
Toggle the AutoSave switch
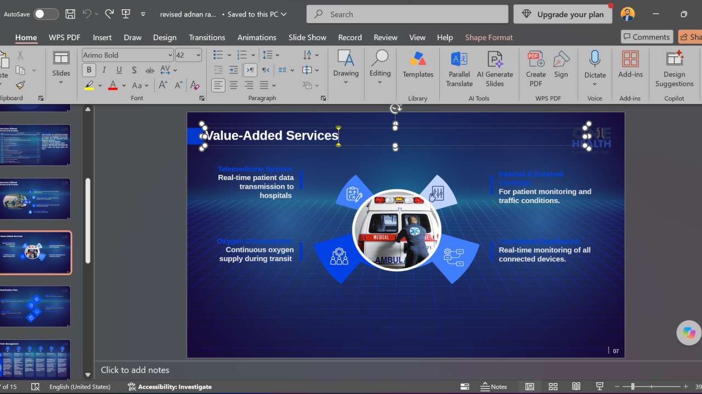(x=46, y=14)
